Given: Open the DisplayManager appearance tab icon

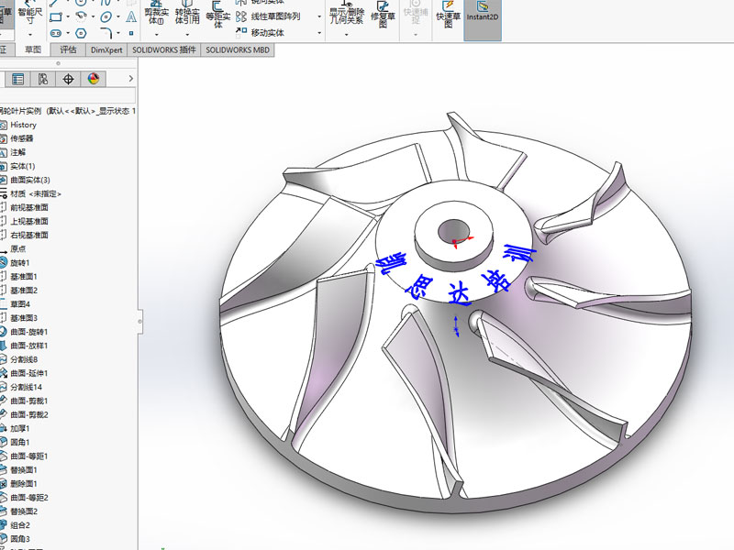Looking at the screenshot, I should pyautogui.click(x=94, y=79).
